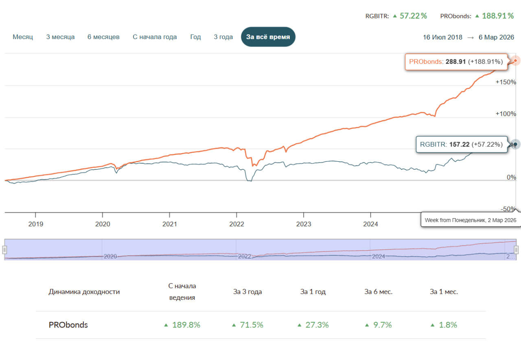
Task: Click the start date 16 Июл 2018
Action: [443, 37]
